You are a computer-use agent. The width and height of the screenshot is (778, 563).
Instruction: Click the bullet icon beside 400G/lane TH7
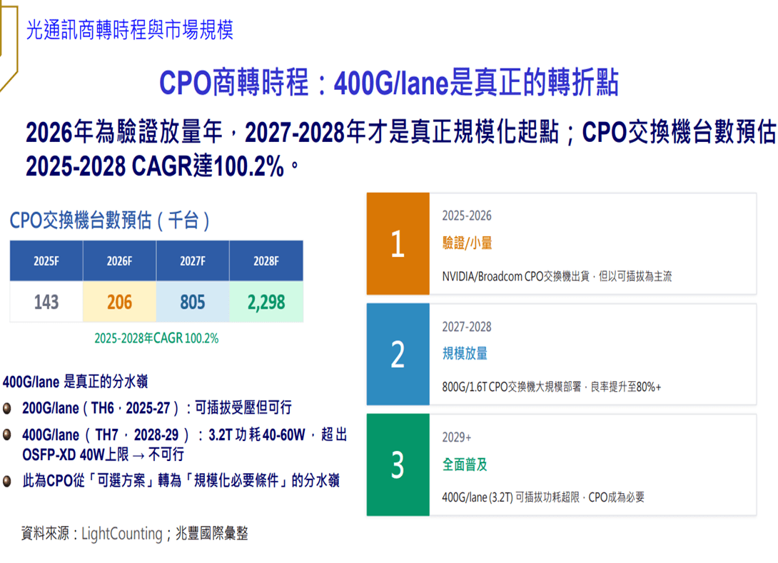[x=7, y=435]
